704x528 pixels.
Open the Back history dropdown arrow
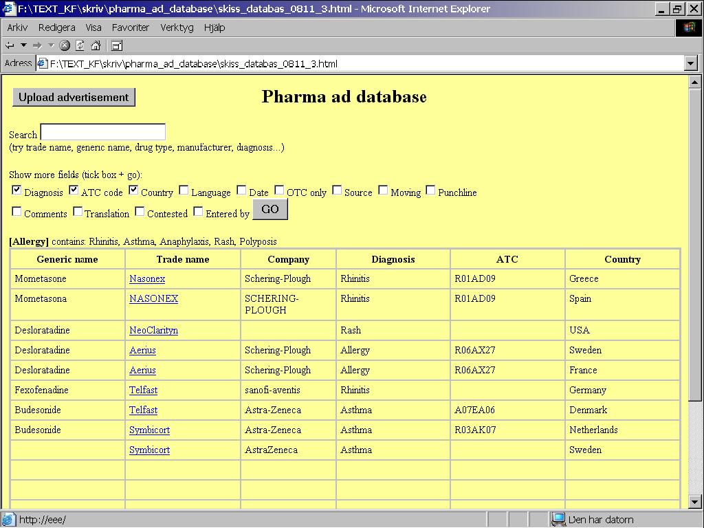[x=24, y=45]
